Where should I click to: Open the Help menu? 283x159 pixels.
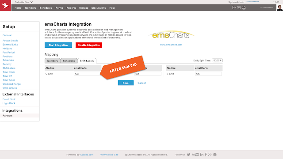coord(112,8)
